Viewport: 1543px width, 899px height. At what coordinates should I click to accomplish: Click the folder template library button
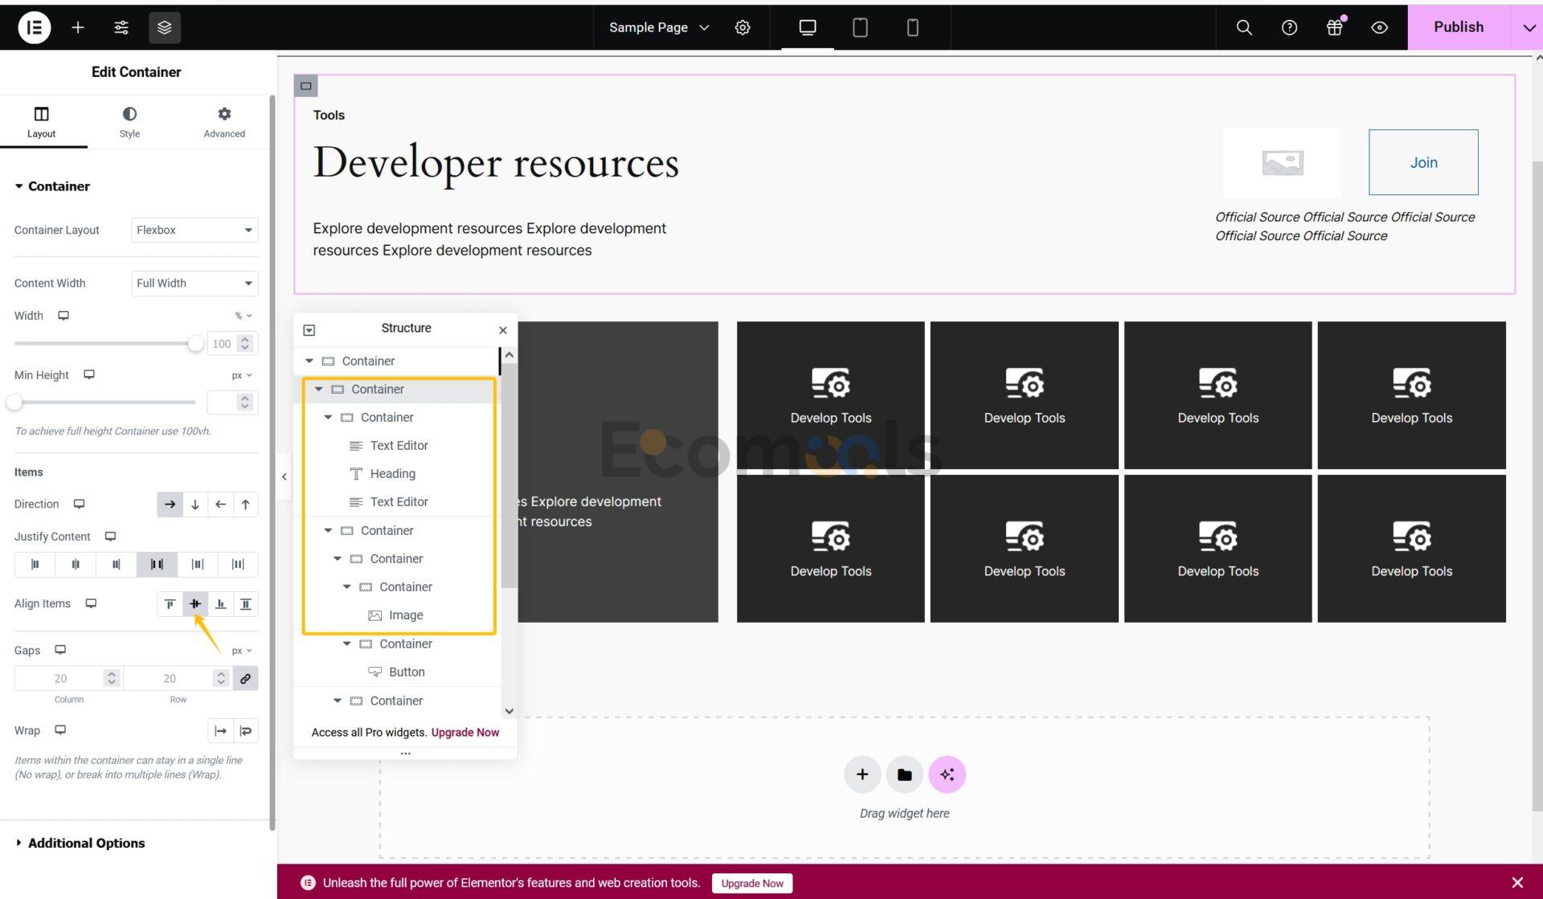(x=904, y=774)
